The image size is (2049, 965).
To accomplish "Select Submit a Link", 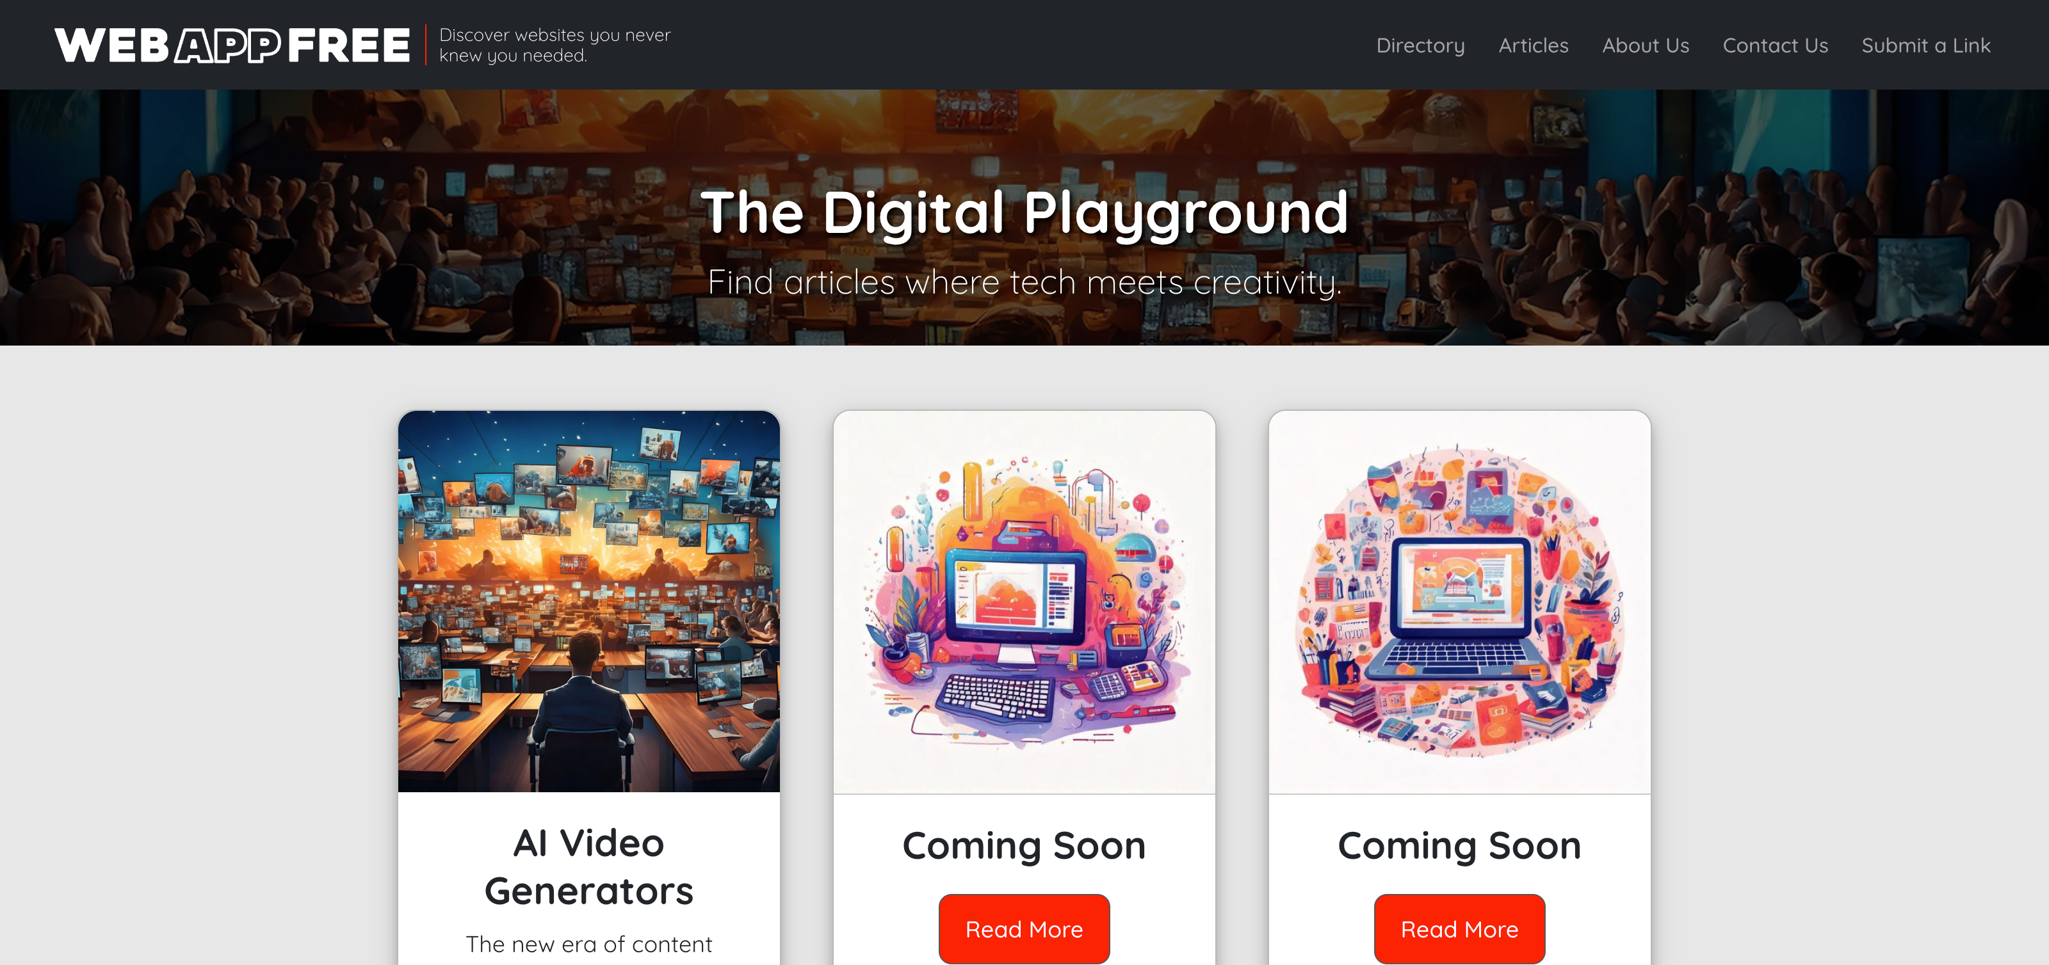I will tap(1925, 45).
